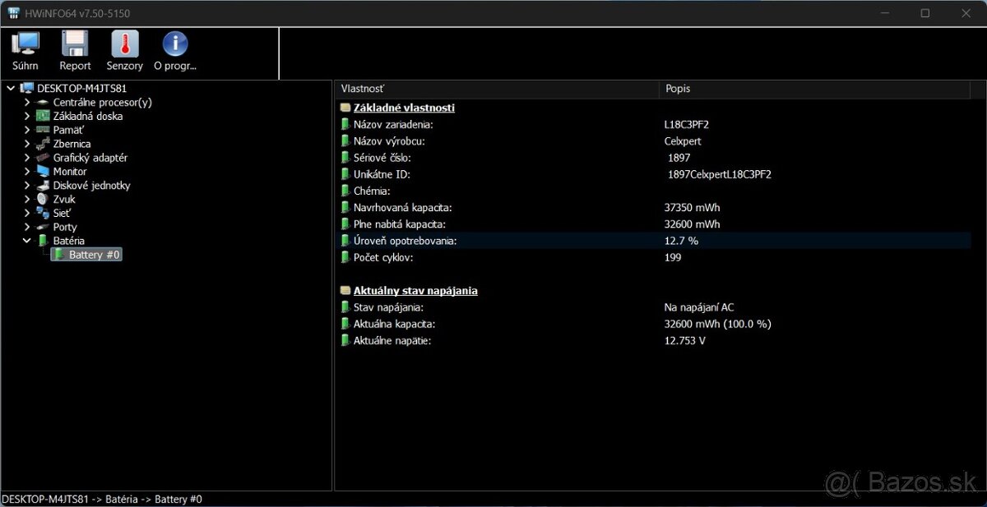Click the Report icon
987x507 pixels.
(x=75, y=49)
